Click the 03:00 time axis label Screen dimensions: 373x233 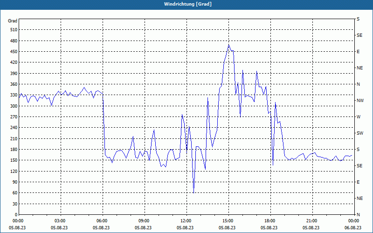tap(60, 221)
